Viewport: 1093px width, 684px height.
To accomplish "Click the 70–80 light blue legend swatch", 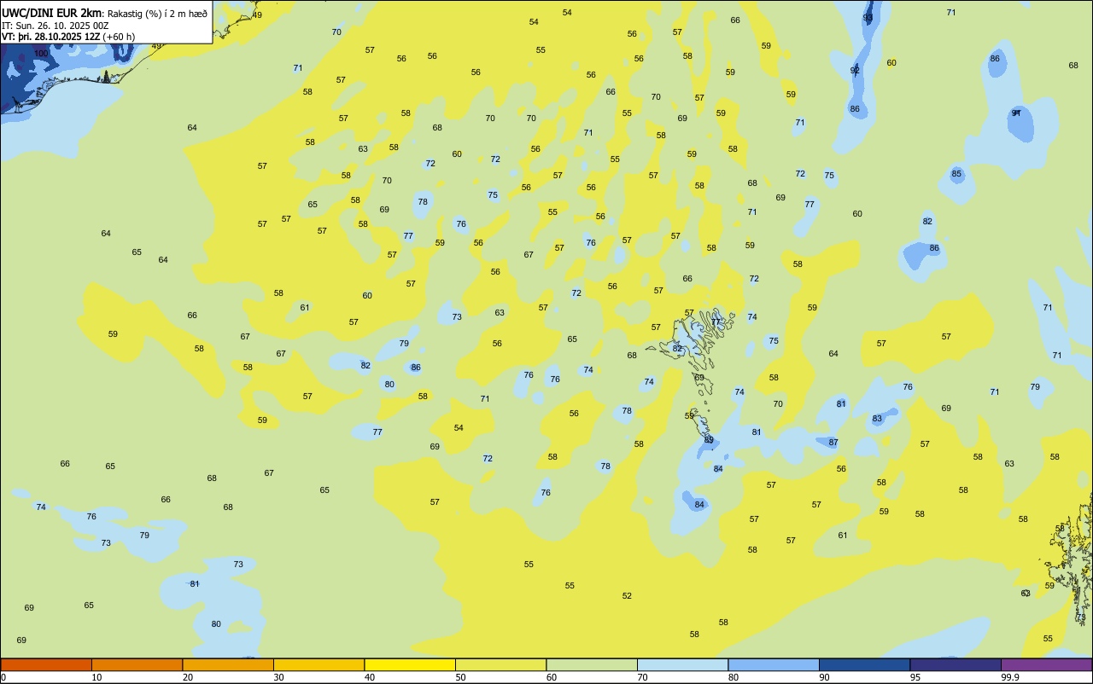I will point(682,664).
